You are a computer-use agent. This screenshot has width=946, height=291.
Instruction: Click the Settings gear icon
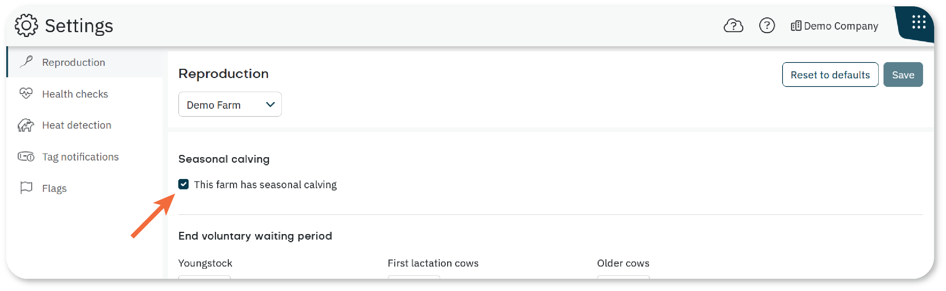point(26,26)
